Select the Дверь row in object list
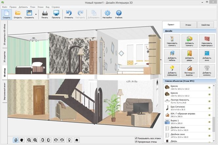This screenshot has height=145, width=218. pyautogui.click(x=188, y=141)
